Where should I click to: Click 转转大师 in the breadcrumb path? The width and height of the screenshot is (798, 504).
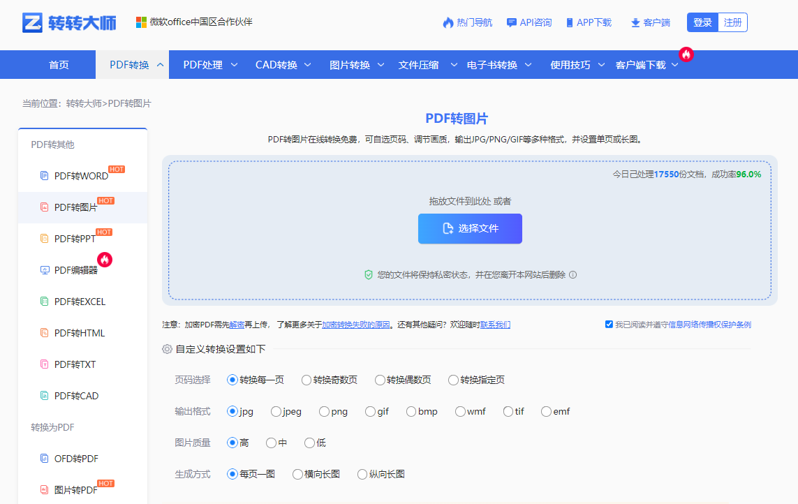coord(84,103)
